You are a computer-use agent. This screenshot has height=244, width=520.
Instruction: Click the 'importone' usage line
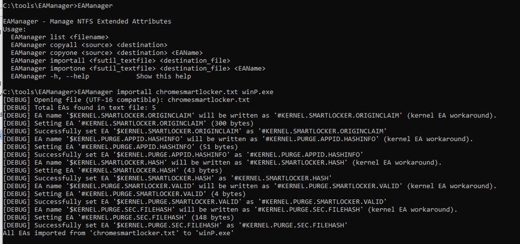(138, 69)
